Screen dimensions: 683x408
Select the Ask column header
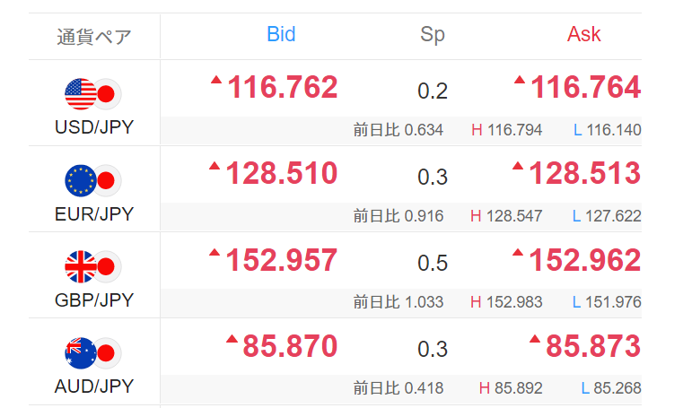click(583, 35)
